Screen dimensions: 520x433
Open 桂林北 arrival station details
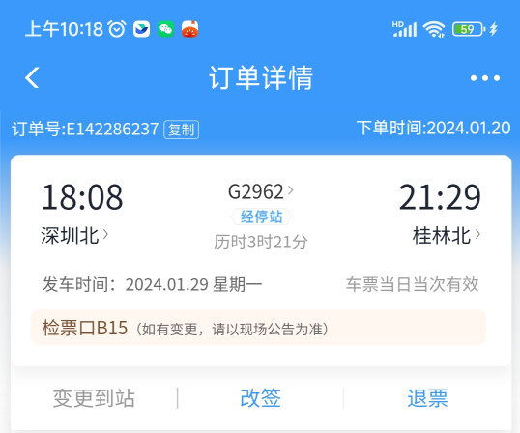[x=446, y=235]
